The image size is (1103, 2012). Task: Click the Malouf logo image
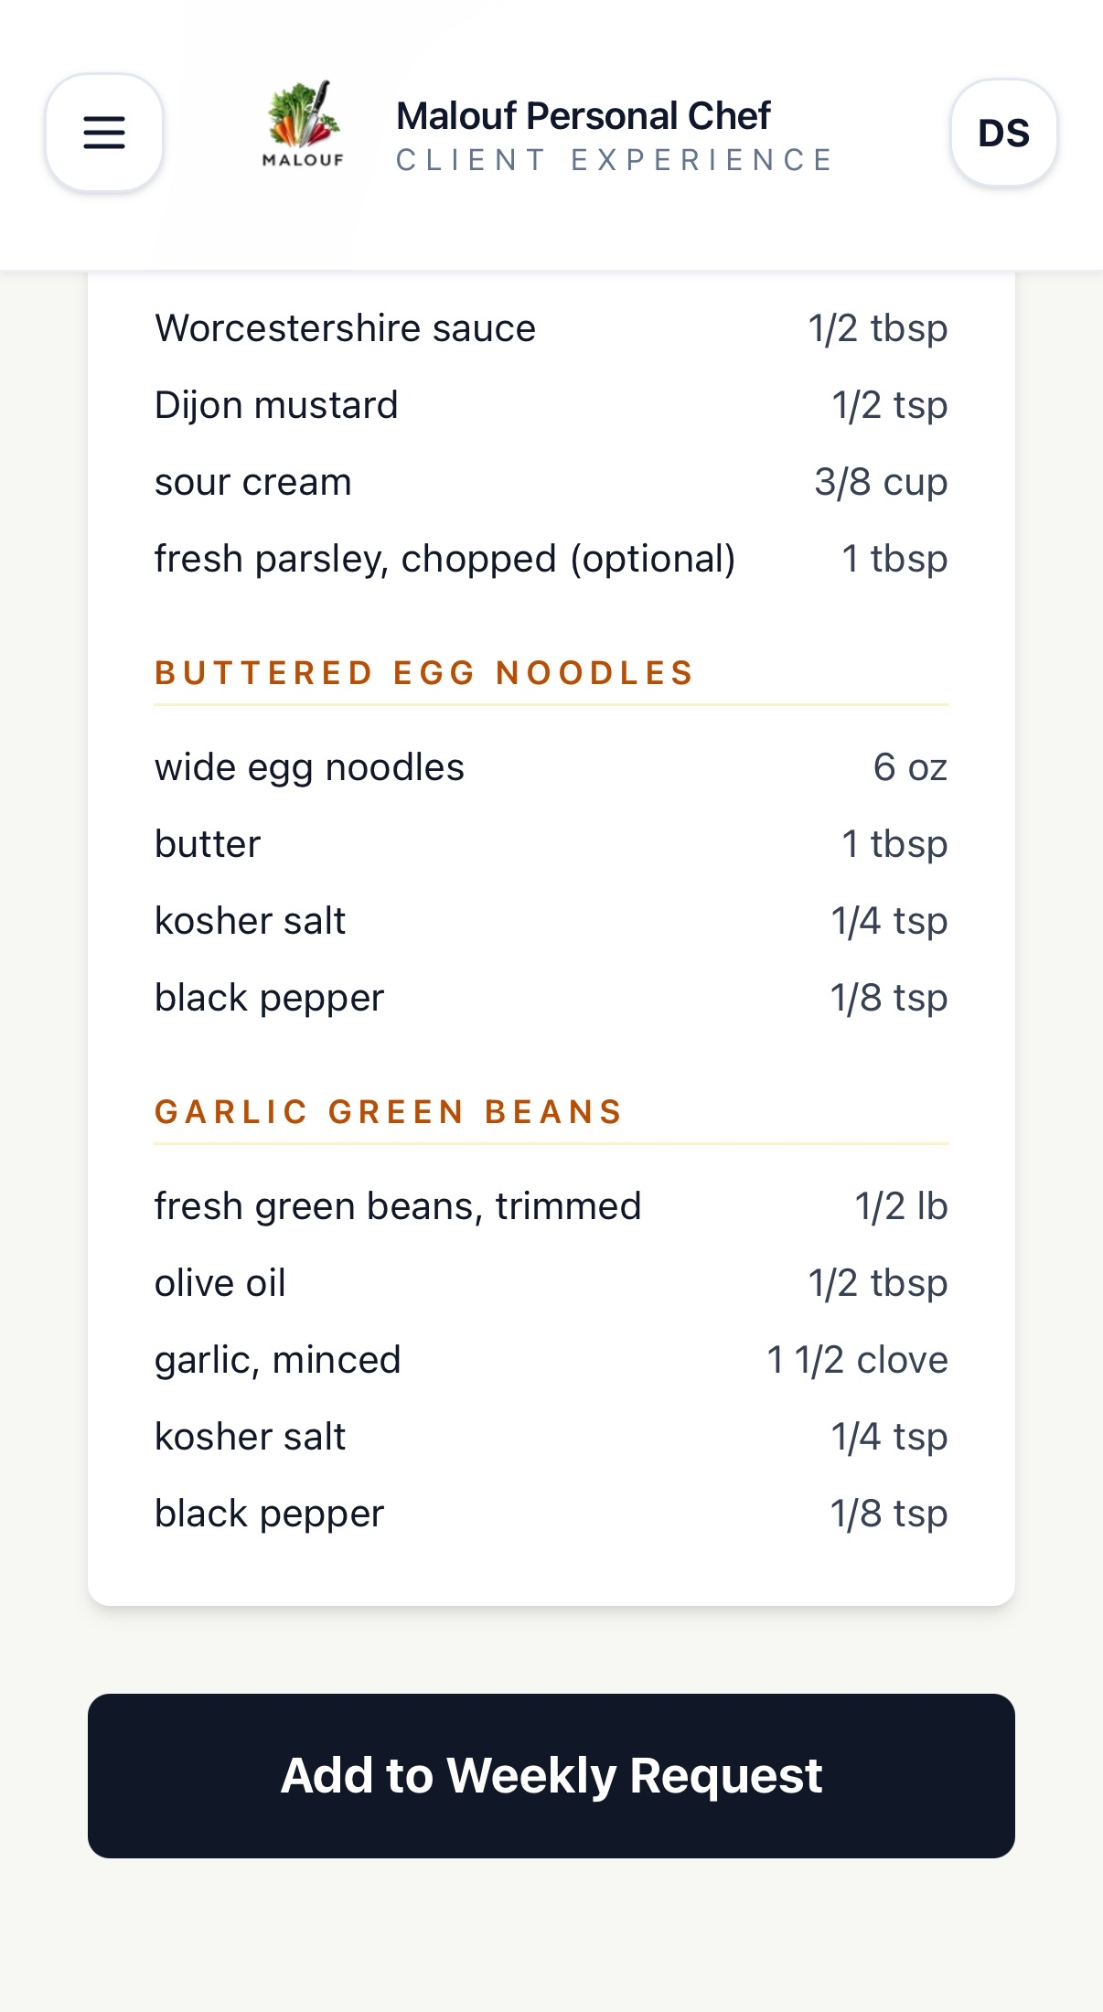click(x=303, y=125)
